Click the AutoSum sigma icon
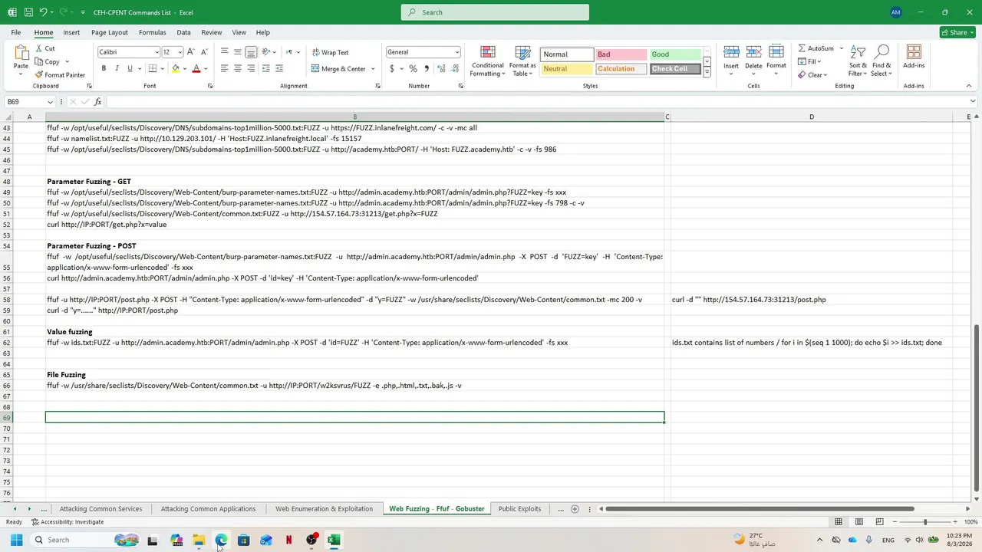Viewport: 982px width, 552px height. coord(802,48)
